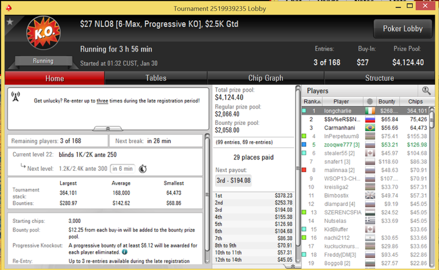The height and width of the screenshot is (270, 439).
Task: Click the Greek flag beside Nutselas
Action: [x=370, y=221]
